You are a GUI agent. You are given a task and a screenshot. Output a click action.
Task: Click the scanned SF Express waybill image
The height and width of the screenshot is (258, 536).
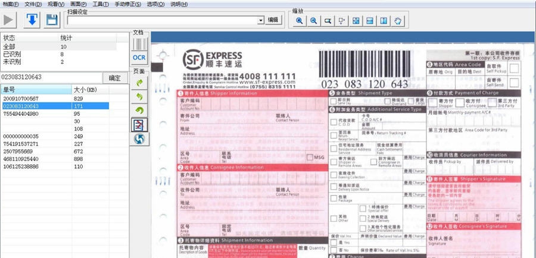(342, 150)
